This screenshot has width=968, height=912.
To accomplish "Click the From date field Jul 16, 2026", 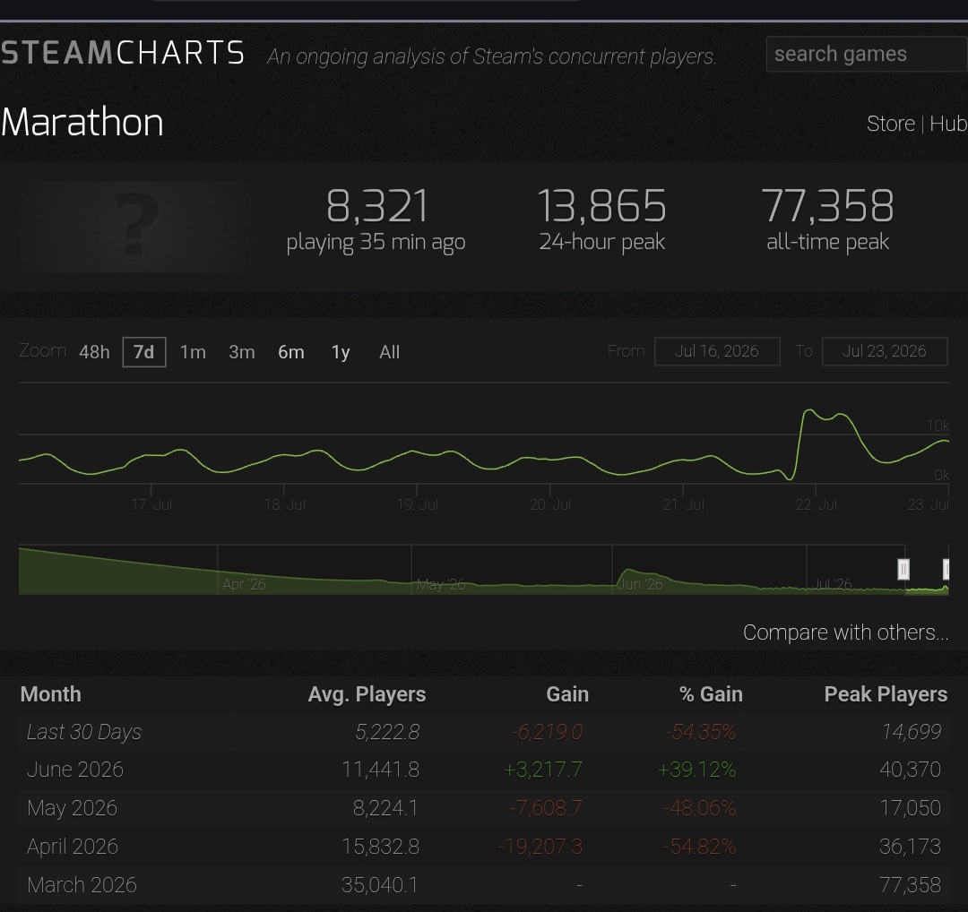I will [717, 351].
